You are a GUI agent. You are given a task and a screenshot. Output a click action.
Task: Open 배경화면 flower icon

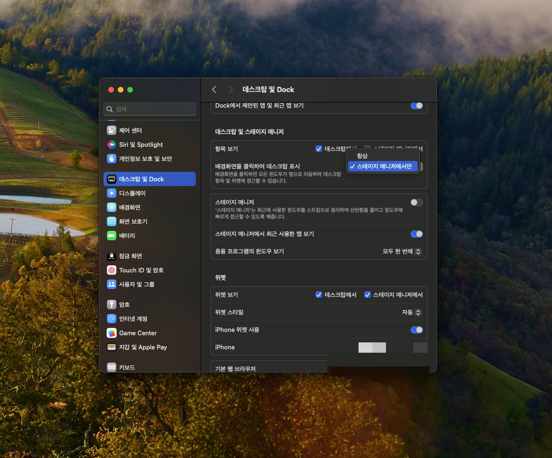(112, 207)
